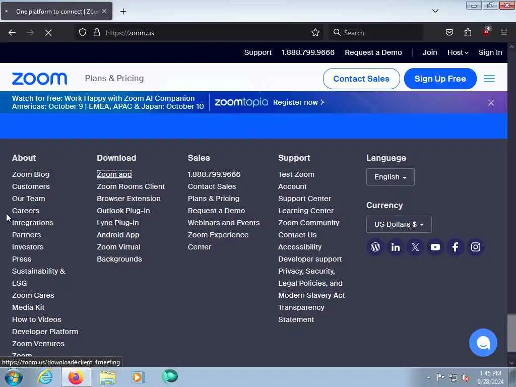The height and width of the screenshot is (387, 516).
Task: Open Browser Extension download link
Action: [128, 199]
